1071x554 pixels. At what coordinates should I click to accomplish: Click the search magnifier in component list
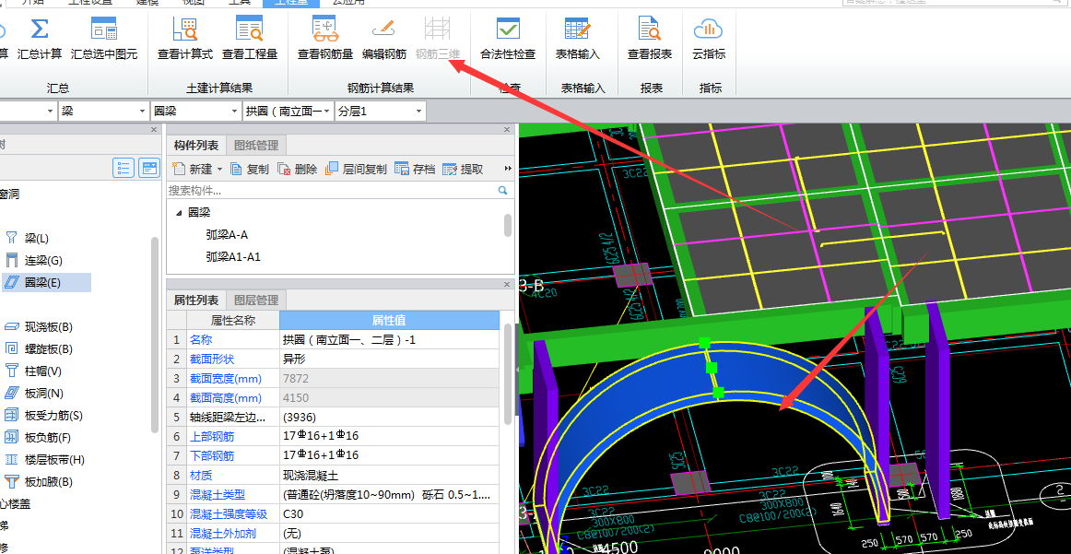pos(502,191)
